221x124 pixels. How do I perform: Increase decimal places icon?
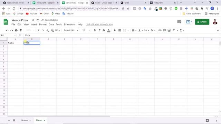pos(52,30)
